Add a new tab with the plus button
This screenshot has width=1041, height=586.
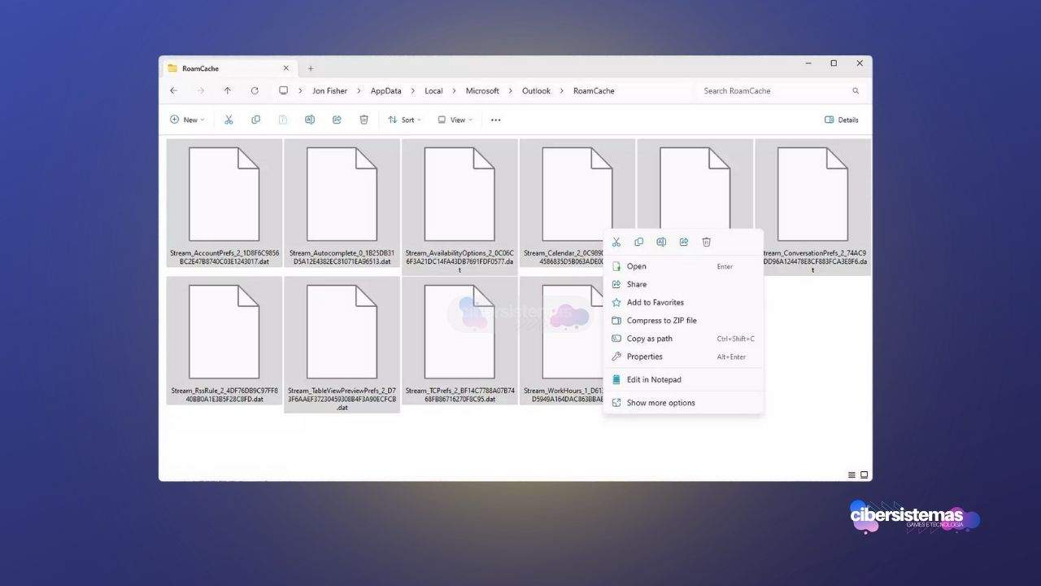pos(310,68)
